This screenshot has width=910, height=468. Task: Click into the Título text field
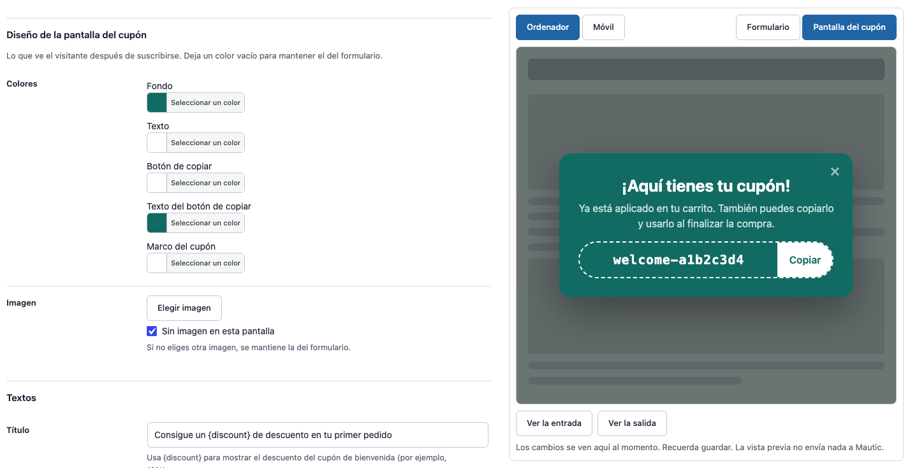[x=318, y=435]
